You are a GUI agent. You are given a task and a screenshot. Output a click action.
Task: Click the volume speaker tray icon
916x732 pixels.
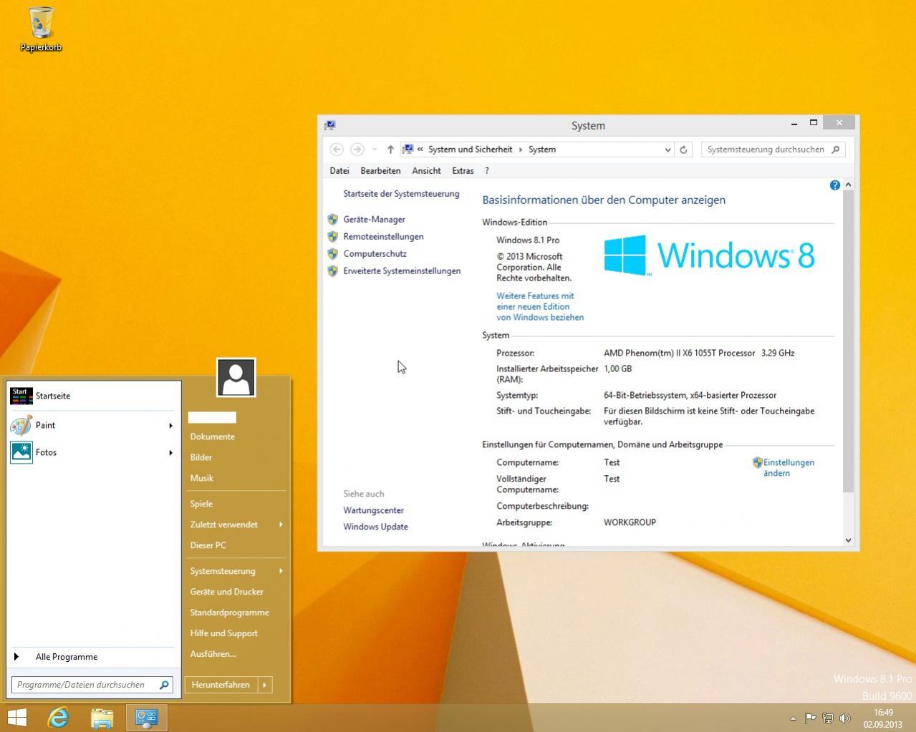click(x=845, y=718)
